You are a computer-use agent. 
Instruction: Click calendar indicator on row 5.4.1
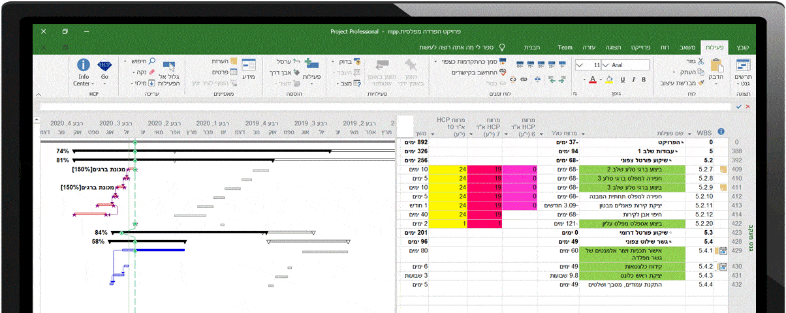(722, 250)
